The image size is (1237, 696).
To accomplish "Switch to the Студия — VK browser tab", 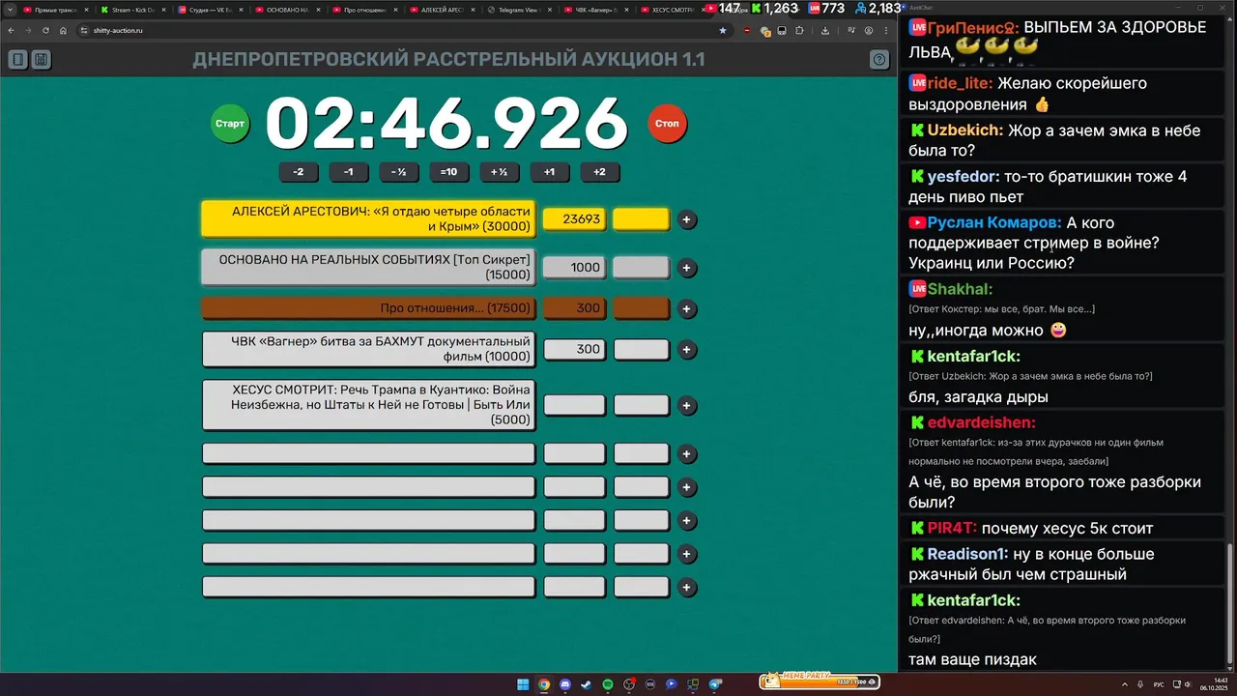I will click(210, 10).
